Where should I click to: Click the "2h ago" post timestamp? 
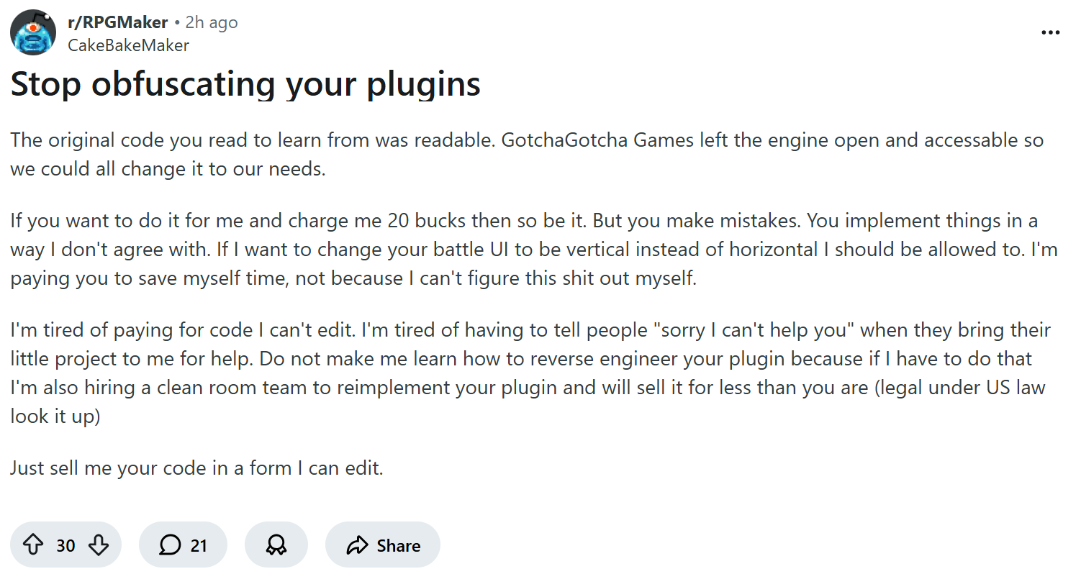tap(212, 22)
